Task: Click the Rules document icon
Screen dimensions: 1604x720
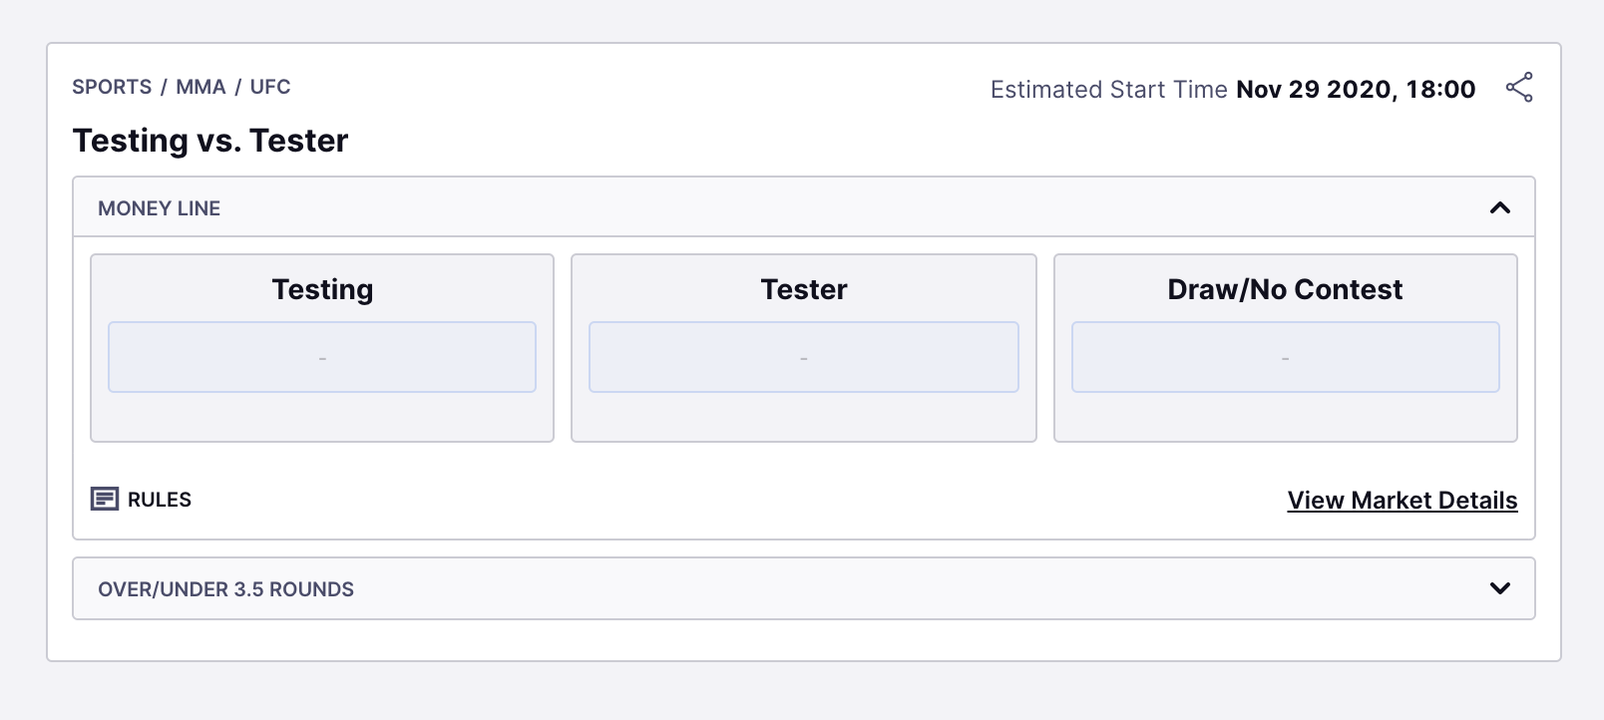Action: (x=104, y=500)
